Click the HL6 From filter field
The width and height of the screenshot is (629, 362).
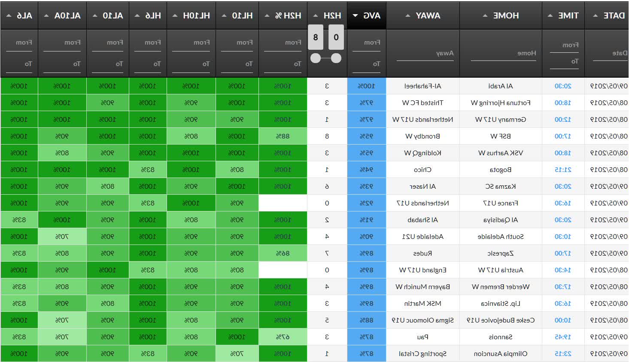148,43
